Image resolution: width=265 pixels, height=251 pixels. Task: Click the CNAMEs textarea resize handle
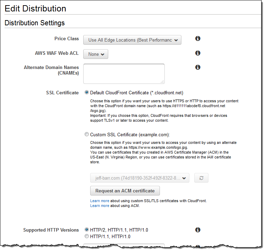[162, 82]
